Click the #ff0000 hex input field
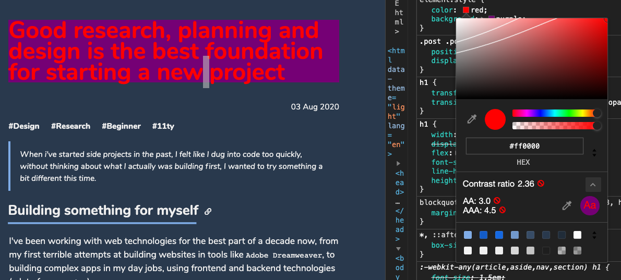This screenshot has height=280, width=621. click(x=524, y=146)
